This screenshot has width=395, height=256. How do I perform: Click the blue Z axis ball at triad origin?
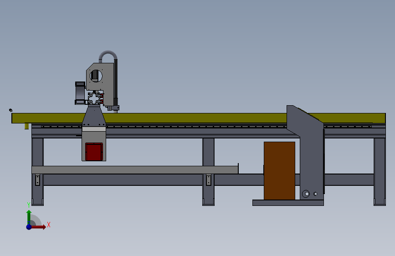coord(29,227)
